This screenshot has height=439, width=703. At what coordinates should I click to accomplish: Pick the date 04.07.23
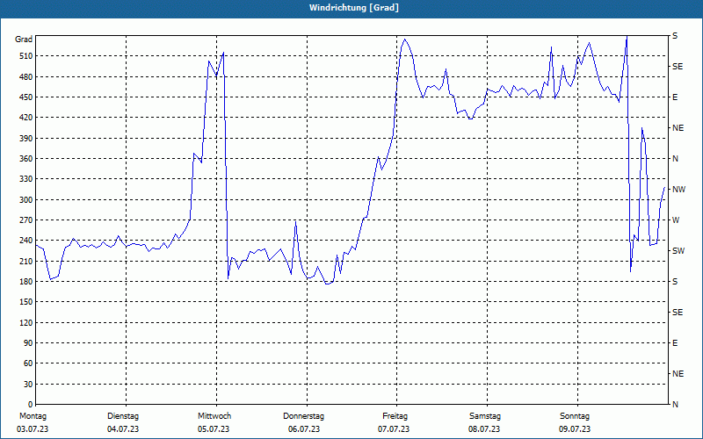pos(123,429)
